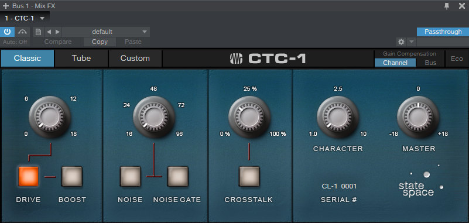This screenshot has width=469, height=223.
Task: Pin the Mix FX window
Action: click(x=447, y=6)
